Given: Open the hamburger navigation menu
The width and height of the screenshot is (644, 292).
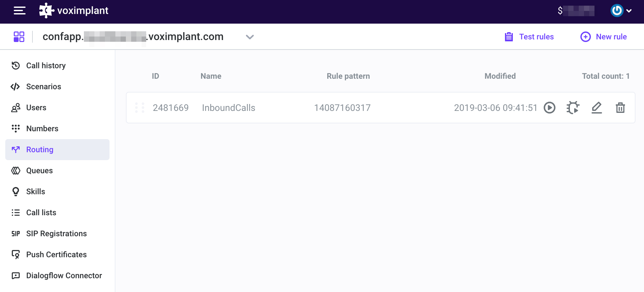Looking at the screenshot, I should pyautogui.click(x=20, y=10).
